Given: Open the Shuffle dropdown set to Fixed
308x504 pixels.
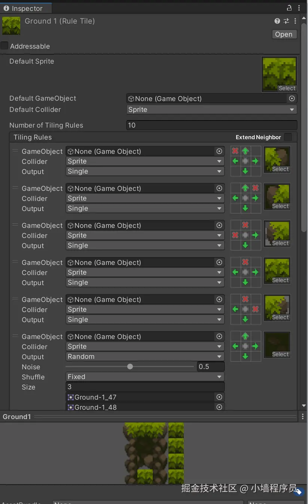Looking at the screenshot, I should pyautogui.click(x=145, y=377).
